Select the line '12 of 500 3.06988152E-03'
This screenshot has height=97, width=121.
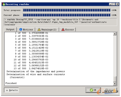[31, 66]
